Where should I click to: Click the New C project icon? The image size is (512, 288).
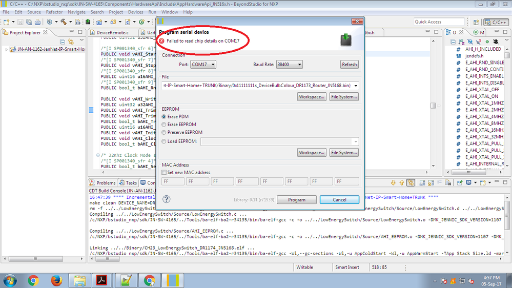click(x=99, y=22)
